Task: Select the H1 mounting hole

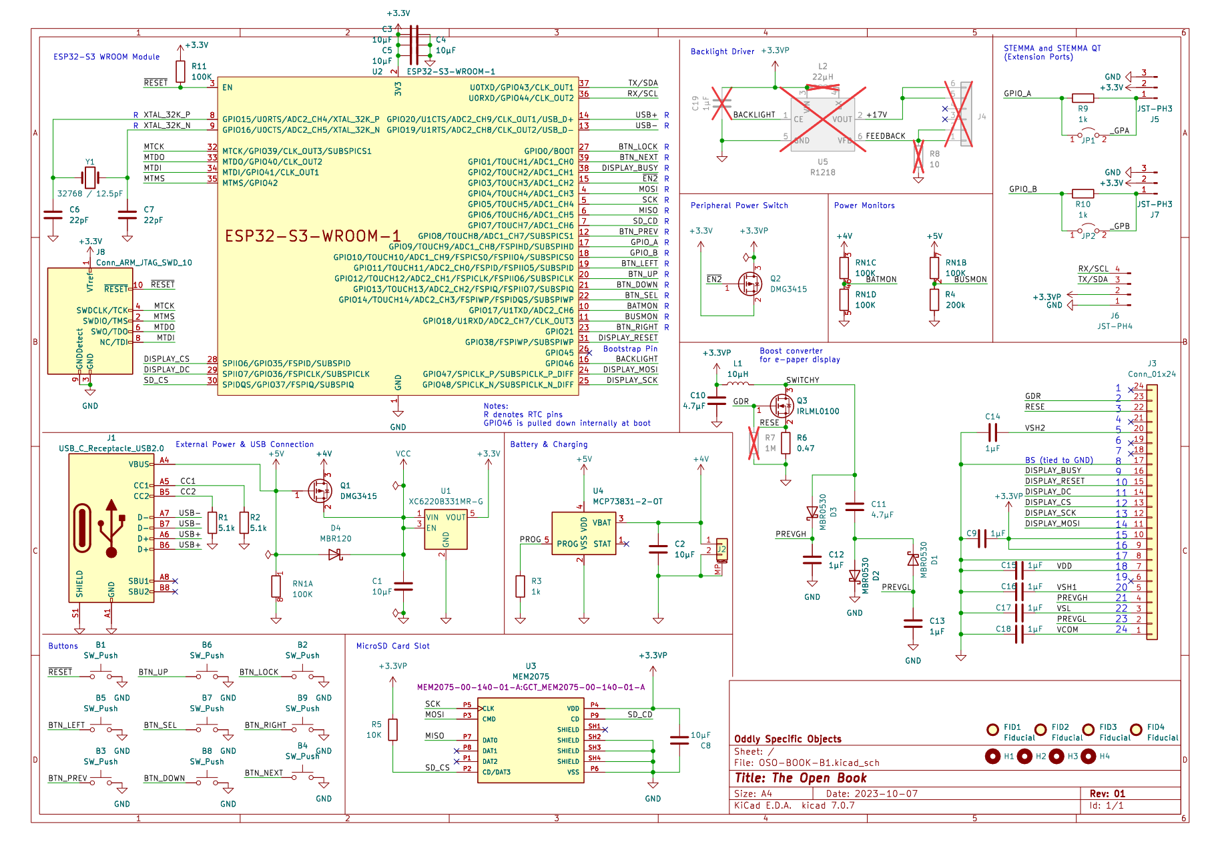Action: (x=992, y=756)
